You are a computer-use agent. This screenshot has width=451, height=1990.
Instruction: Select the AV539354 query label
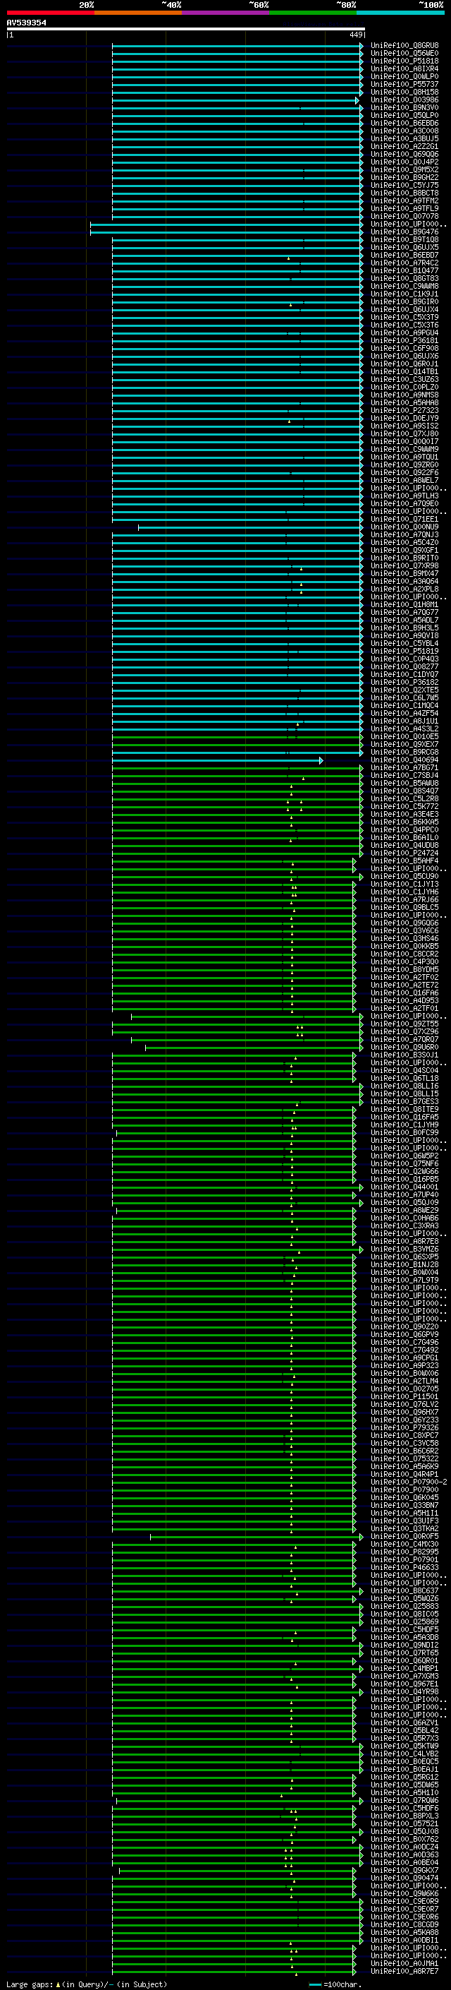26,23
